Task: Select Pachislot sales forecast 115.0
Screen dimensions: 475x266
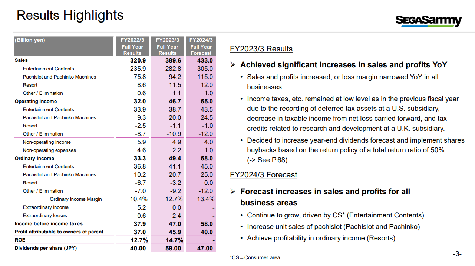Action: point(205,77)
